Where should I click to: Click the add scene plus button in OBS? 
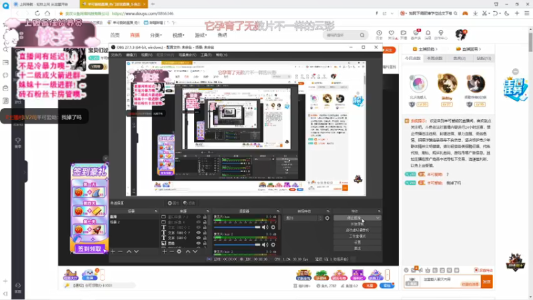click(x=113, y=251)
